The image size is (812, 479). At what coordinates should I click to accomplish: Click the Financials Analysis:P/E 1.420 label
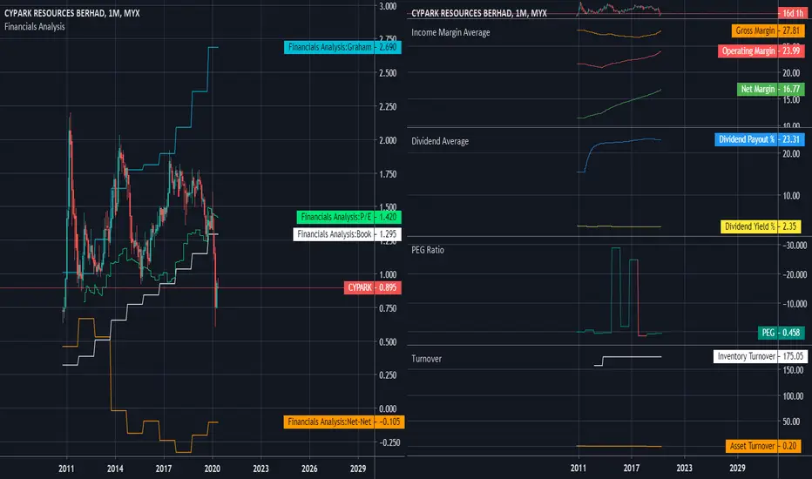point(349,217)
